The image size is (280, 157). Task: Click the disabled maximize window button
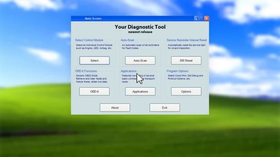pyautogui.click(x=202, y=18)
